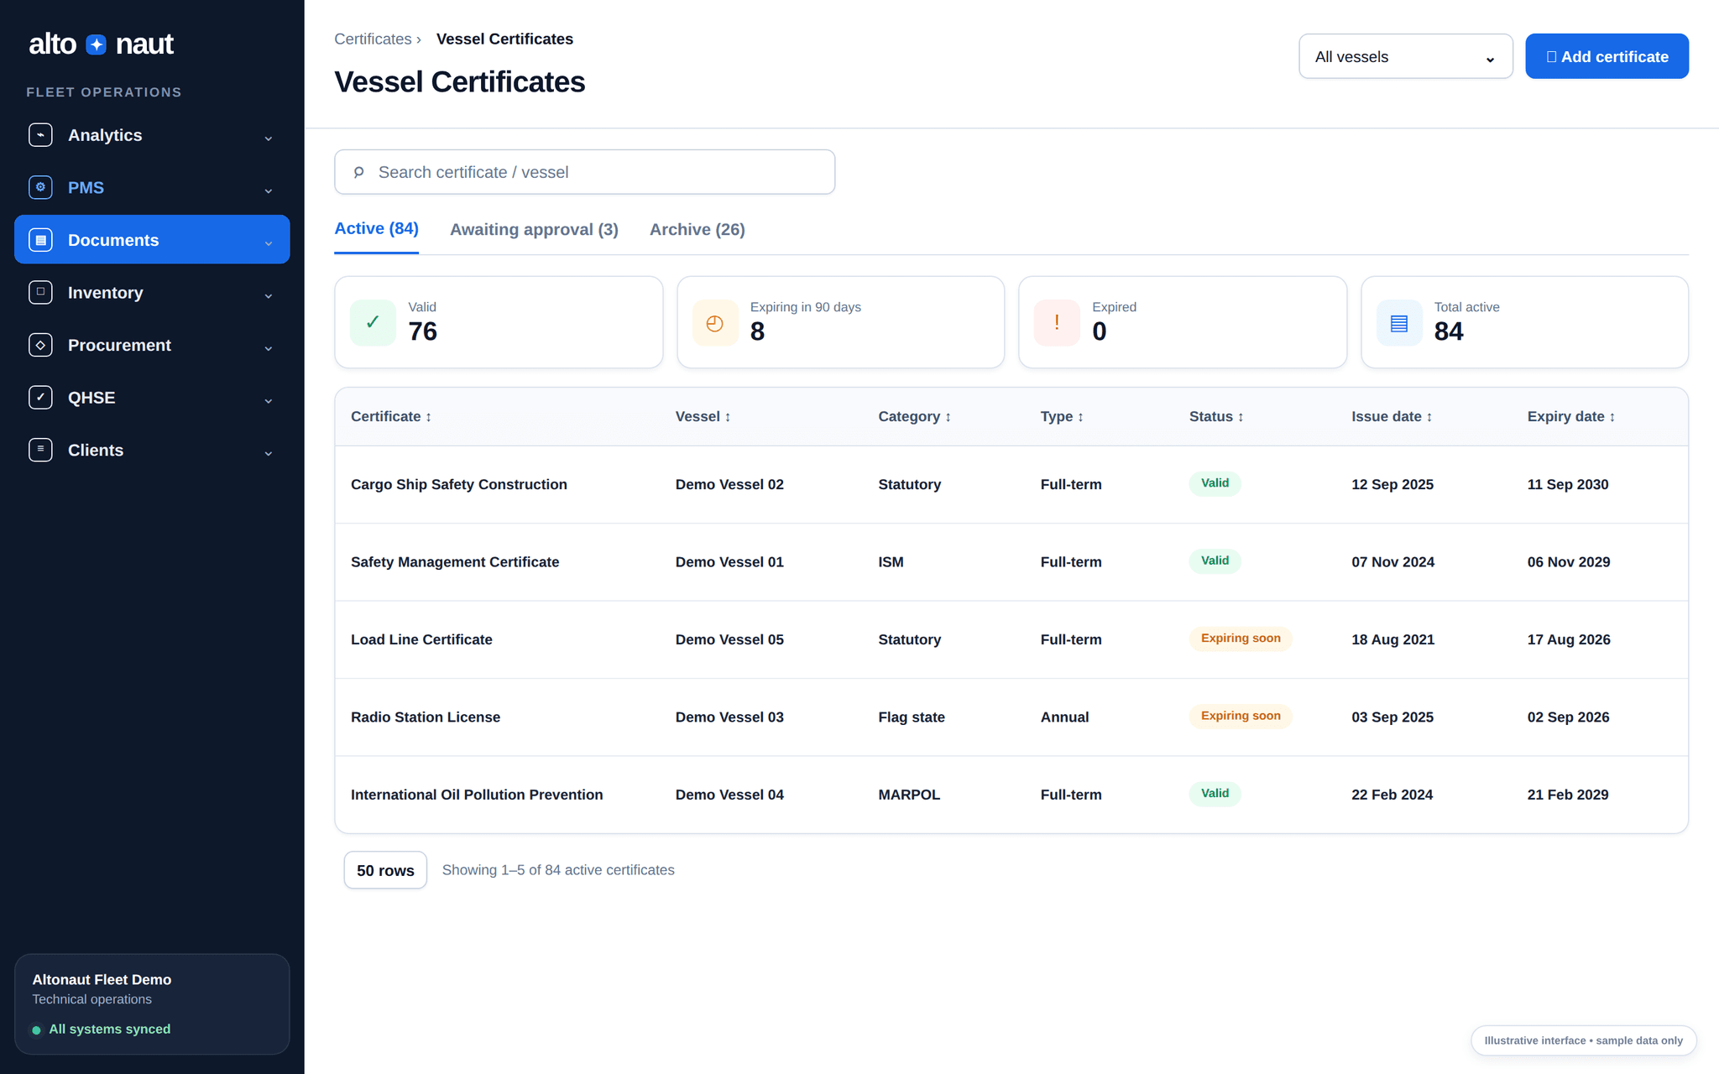This screenshot has width=1719, height=1074.
Task: Sort table by Issue date column
Action: 1392,416
